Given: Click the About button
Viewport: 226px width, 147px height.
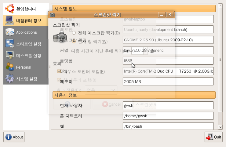Looking at the screenshot, I should point(14,137).
